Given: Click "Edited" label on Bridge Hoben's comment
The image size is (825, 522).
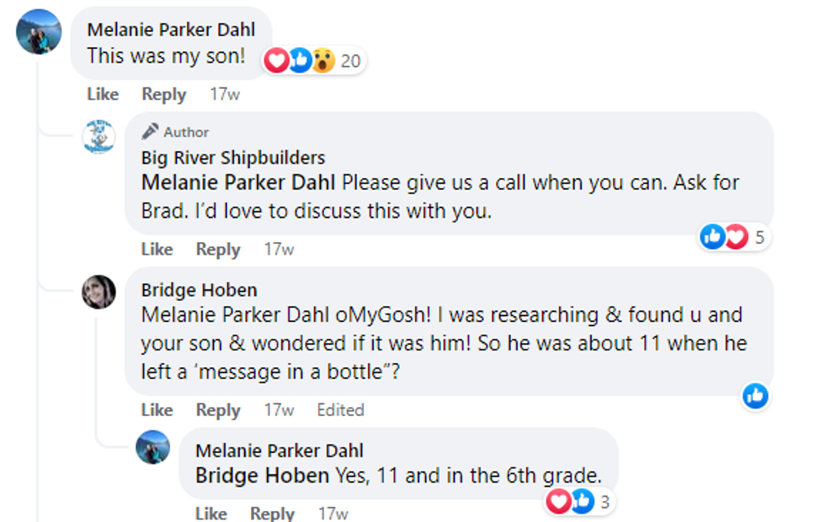Looking at the screenshot, I should (340, 410).
